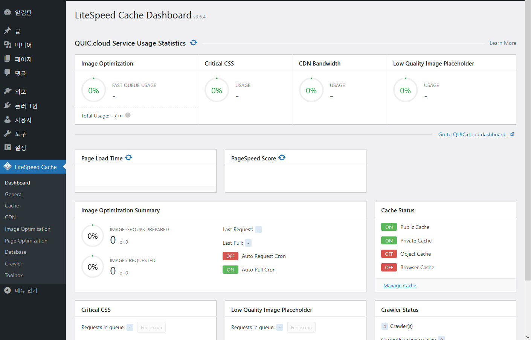The image size is (531, 340).
Task: Select LiteSpeed Cache menu label
Action: [x=36, y=167]
